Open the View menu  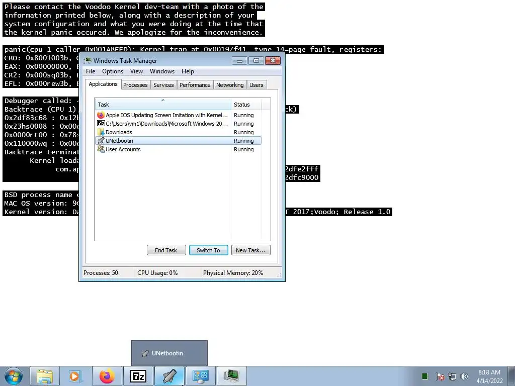click(136, 71)
